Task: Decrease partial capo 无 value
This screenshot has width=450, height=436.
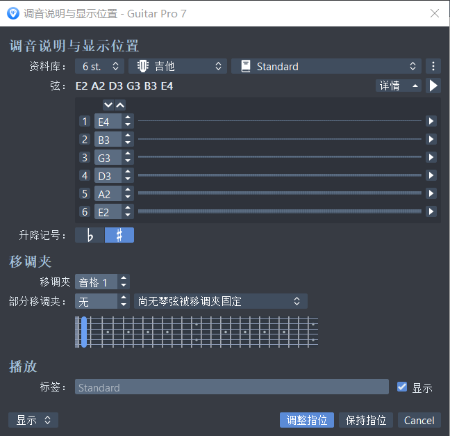Action: tap(124, 305)
